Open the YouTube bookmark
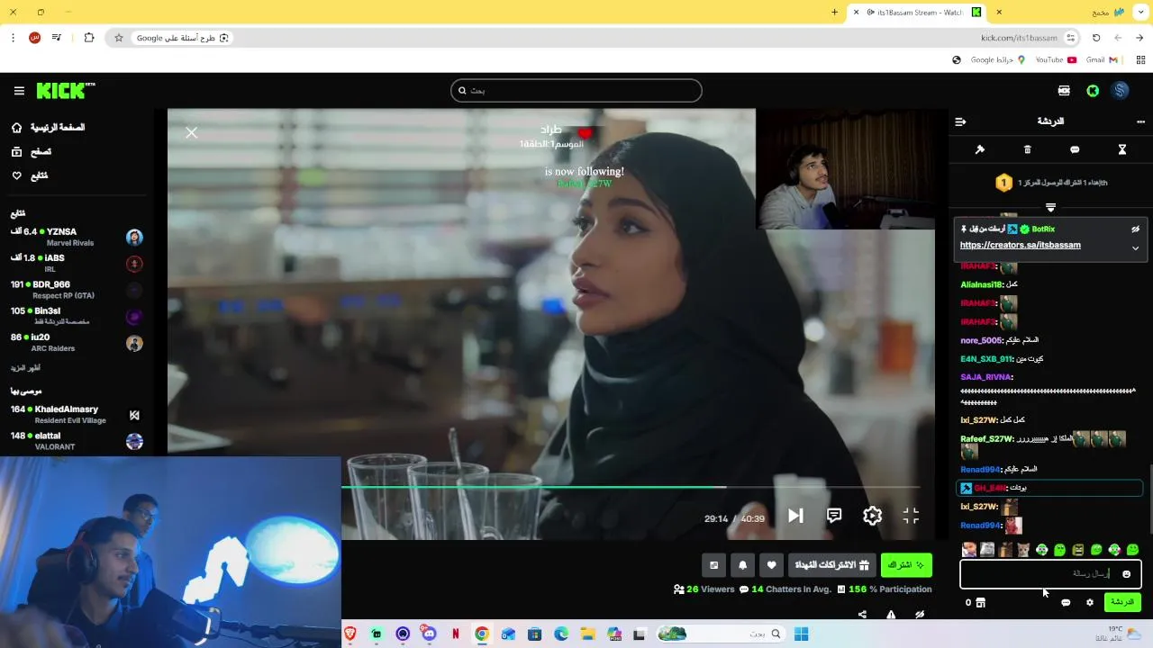This screenshot has height=648, width=1153. click(1056, 60)
